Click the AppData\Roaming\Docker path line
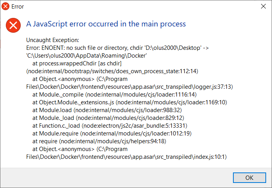The height and width of the screenshot is (188, 272). (87, 56)
